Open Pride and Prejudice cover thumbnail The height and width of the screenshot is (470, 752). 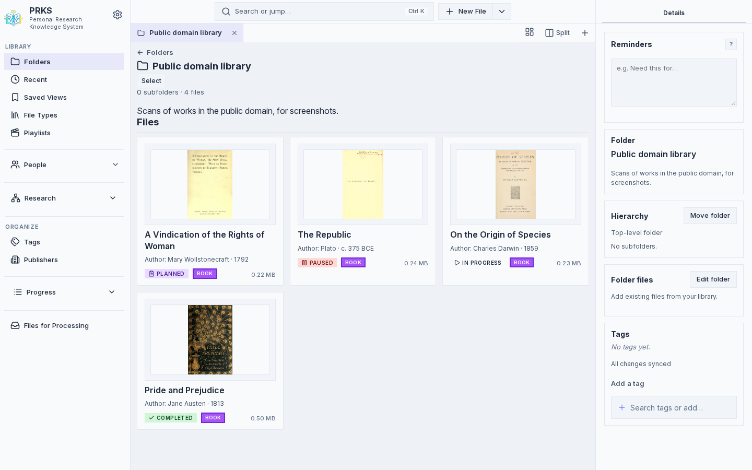click(210, 339)
